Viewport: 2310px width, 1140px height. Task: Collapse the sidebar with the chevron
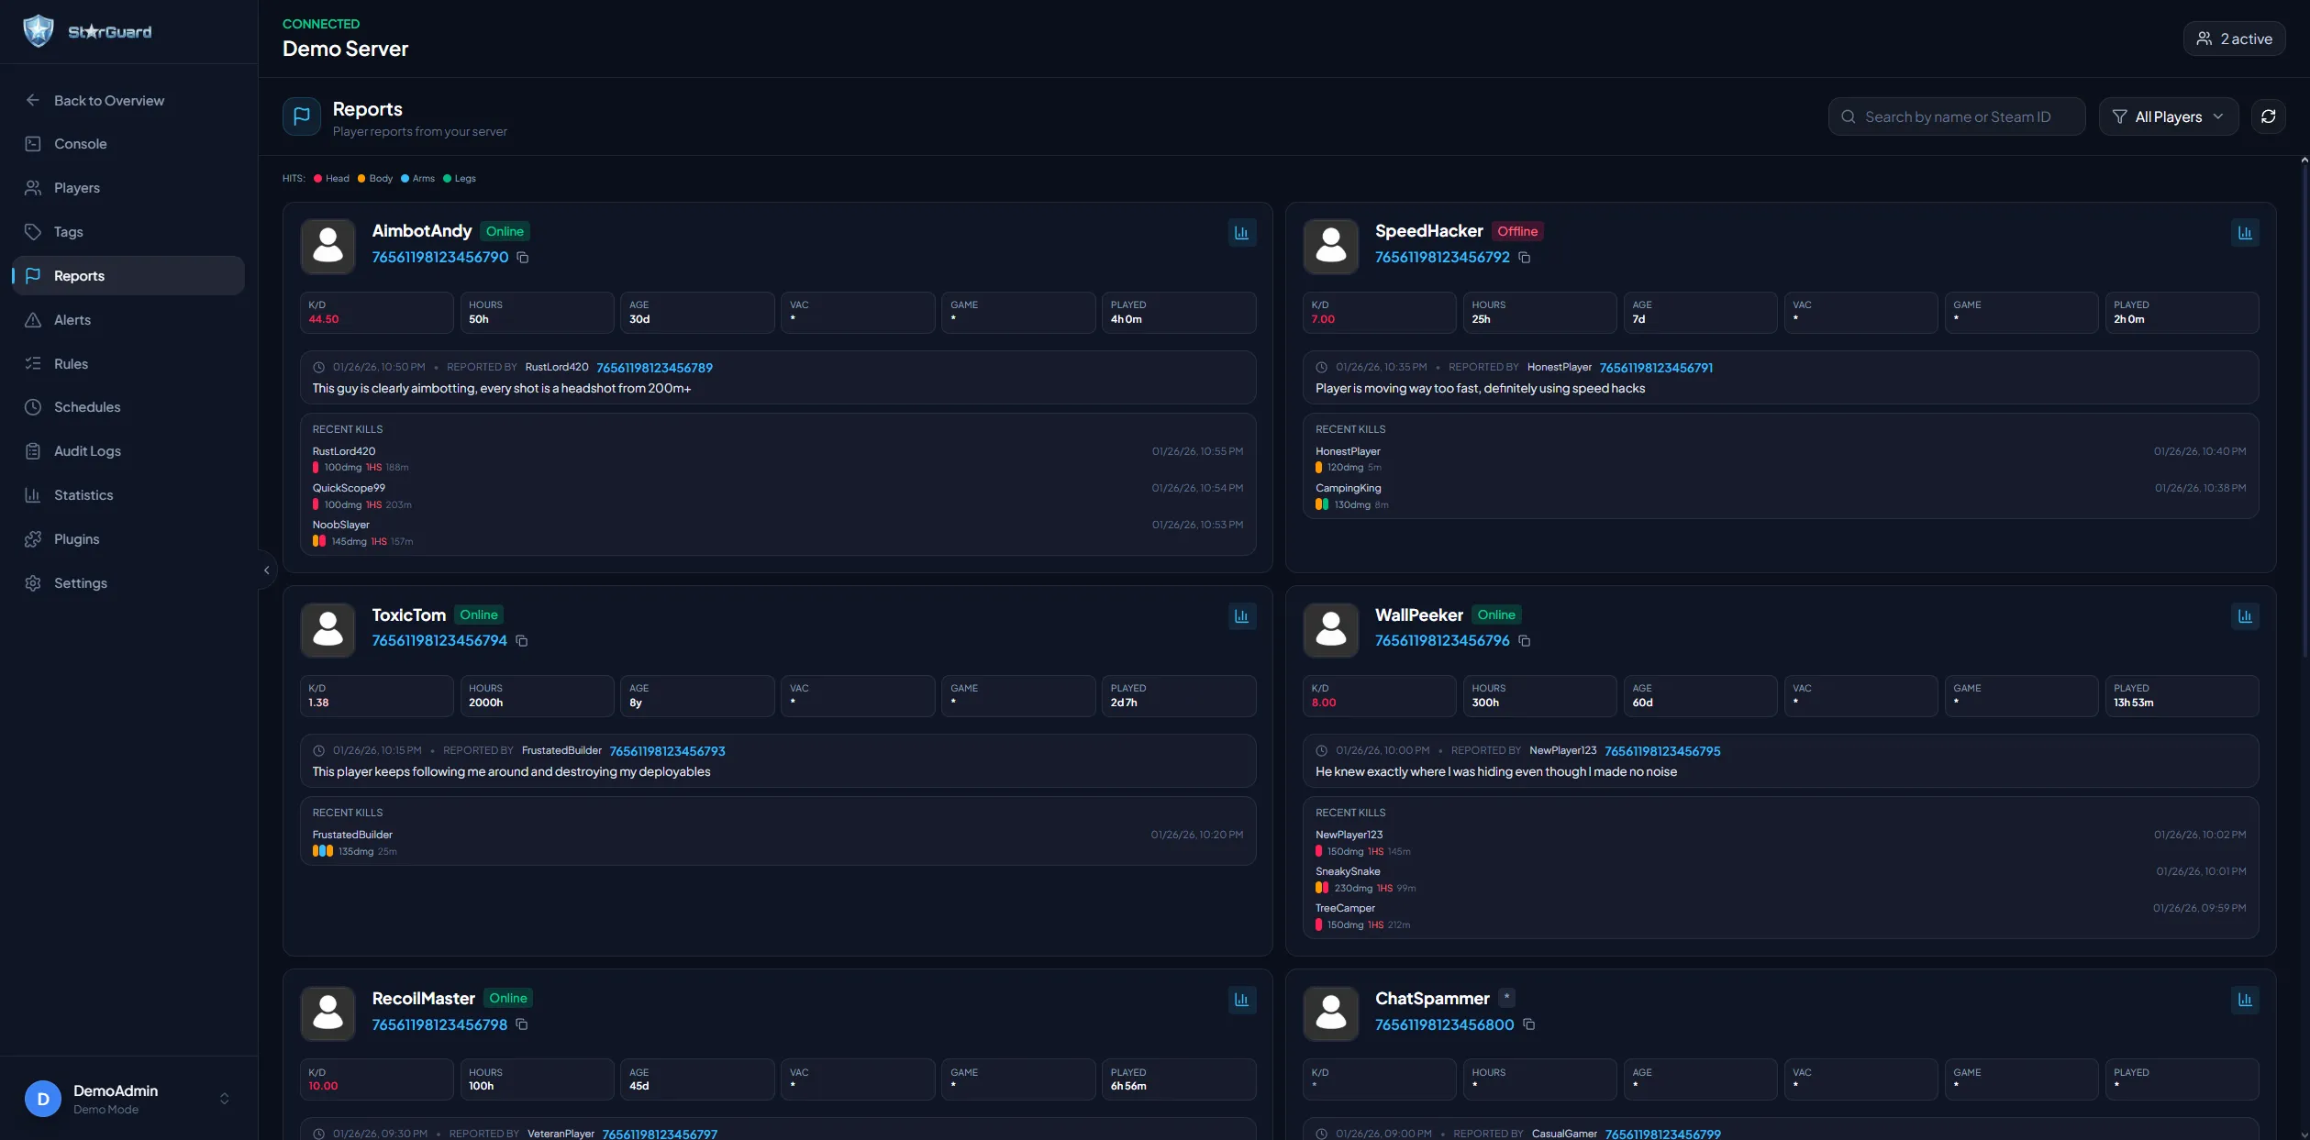click(x=266, y=570)
